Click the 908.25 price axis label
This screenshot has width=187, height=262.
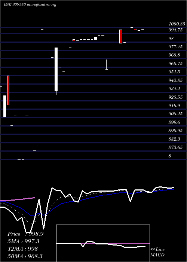[175, 114]
